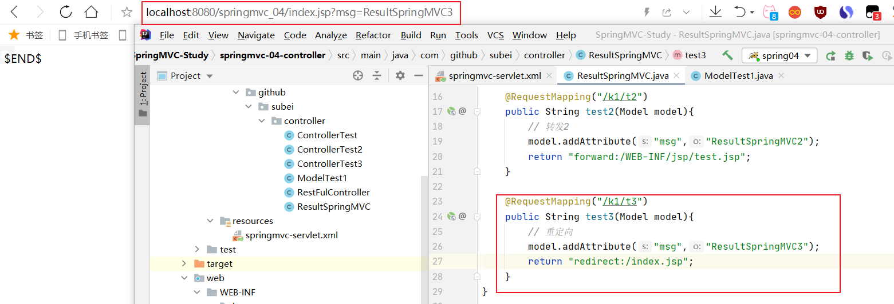Open Project panel settings gear
This screenshot has width=894, height=304.
click(x=400, y=75)
